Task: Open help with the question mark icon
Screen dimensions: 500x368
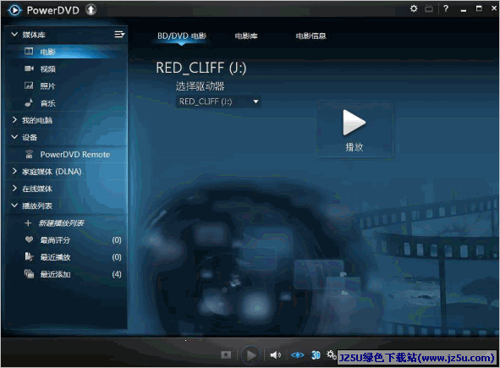Action: 446,8
